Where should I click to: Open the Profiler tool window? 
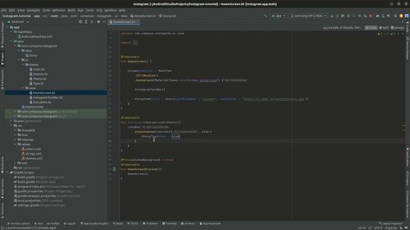(53, 224)
